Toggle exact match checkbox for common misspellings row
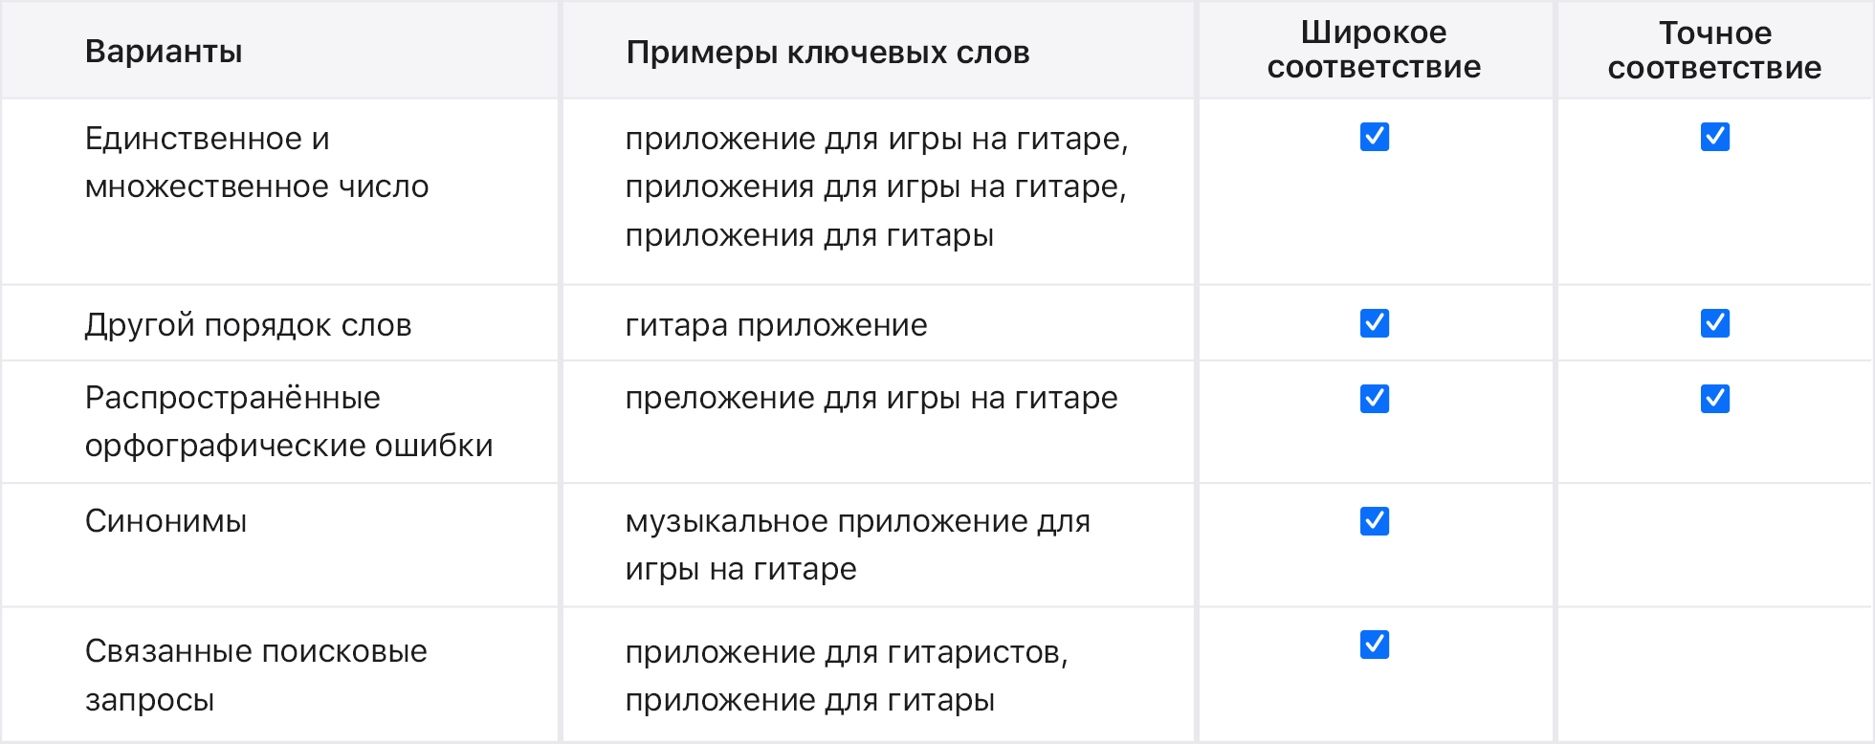 pyautogui.click(x=1714, y=398)
